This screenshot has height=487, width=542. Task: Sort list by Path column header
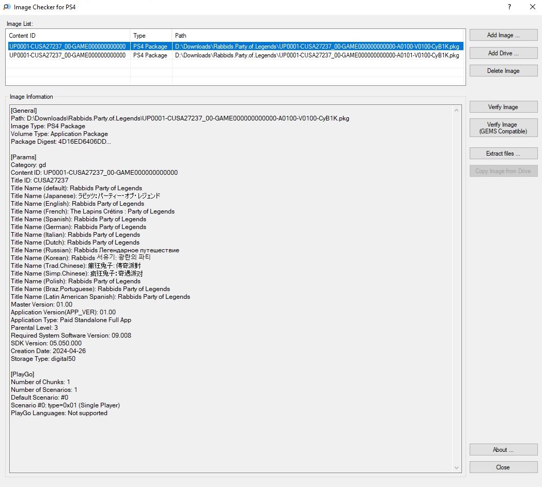point(318,36)
